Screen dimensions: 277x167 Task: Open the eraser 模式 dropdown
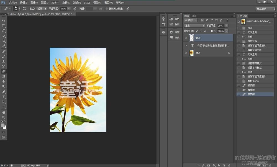click(x=42, y=9)
